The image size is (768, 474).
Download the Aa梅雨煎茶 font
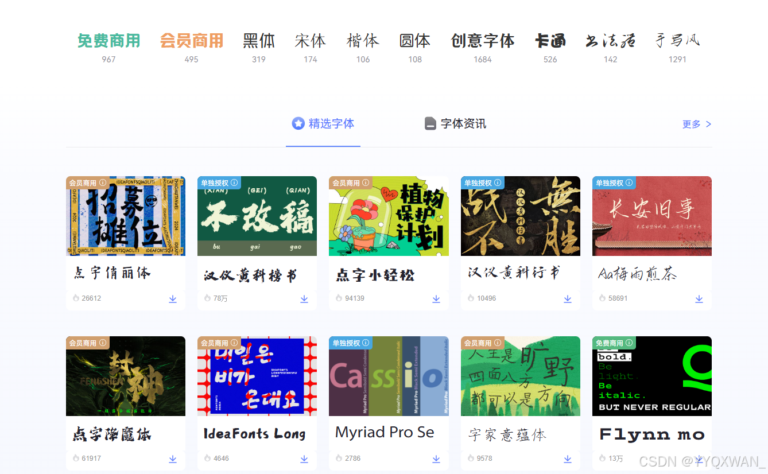point(699,299)
